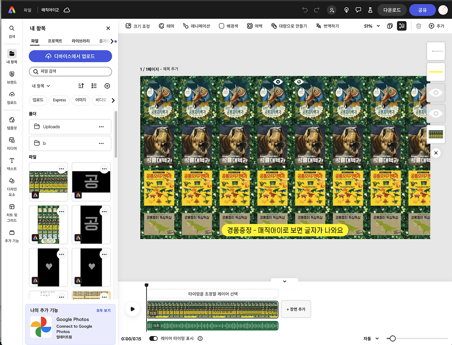Select the yellow line layer thumbnail
The image size is (452, 345).
(x=436, y=72)
